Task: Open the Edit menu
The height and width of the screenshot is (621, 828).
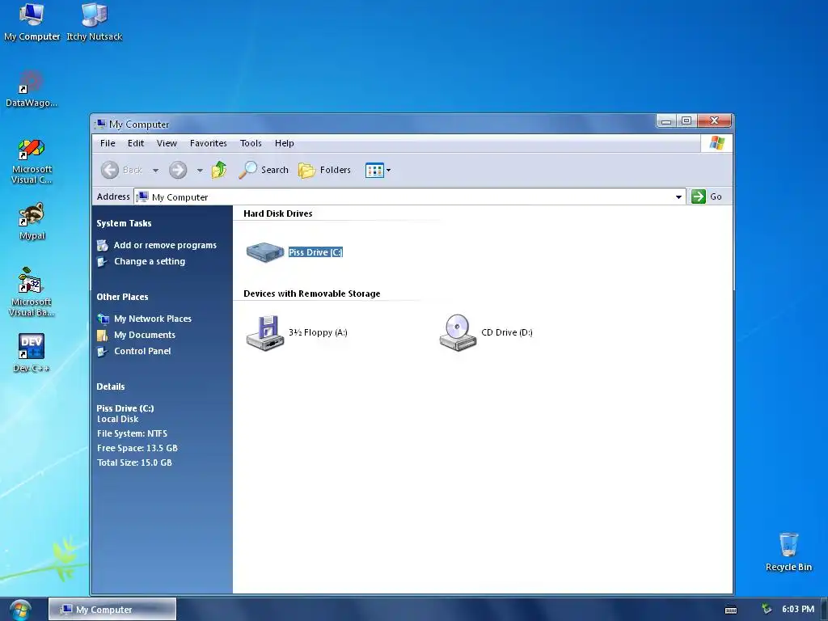Action: tap(136, 143)
